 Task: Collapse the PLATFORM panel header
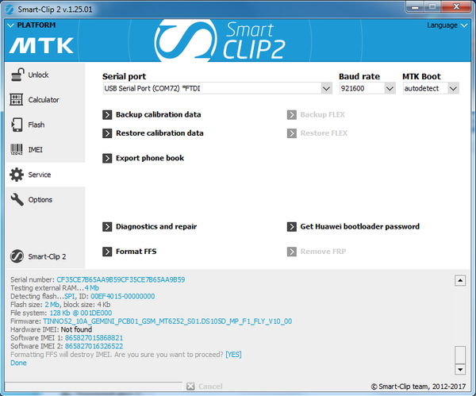click(10, 25)
